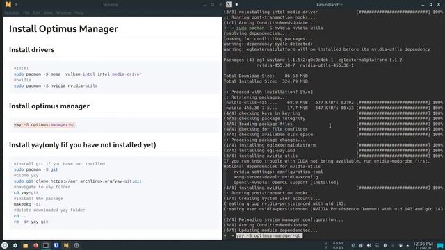Click the terminal prompt line with yay command
This screenshot has height=250, width=445.
(x=264, y=235)
